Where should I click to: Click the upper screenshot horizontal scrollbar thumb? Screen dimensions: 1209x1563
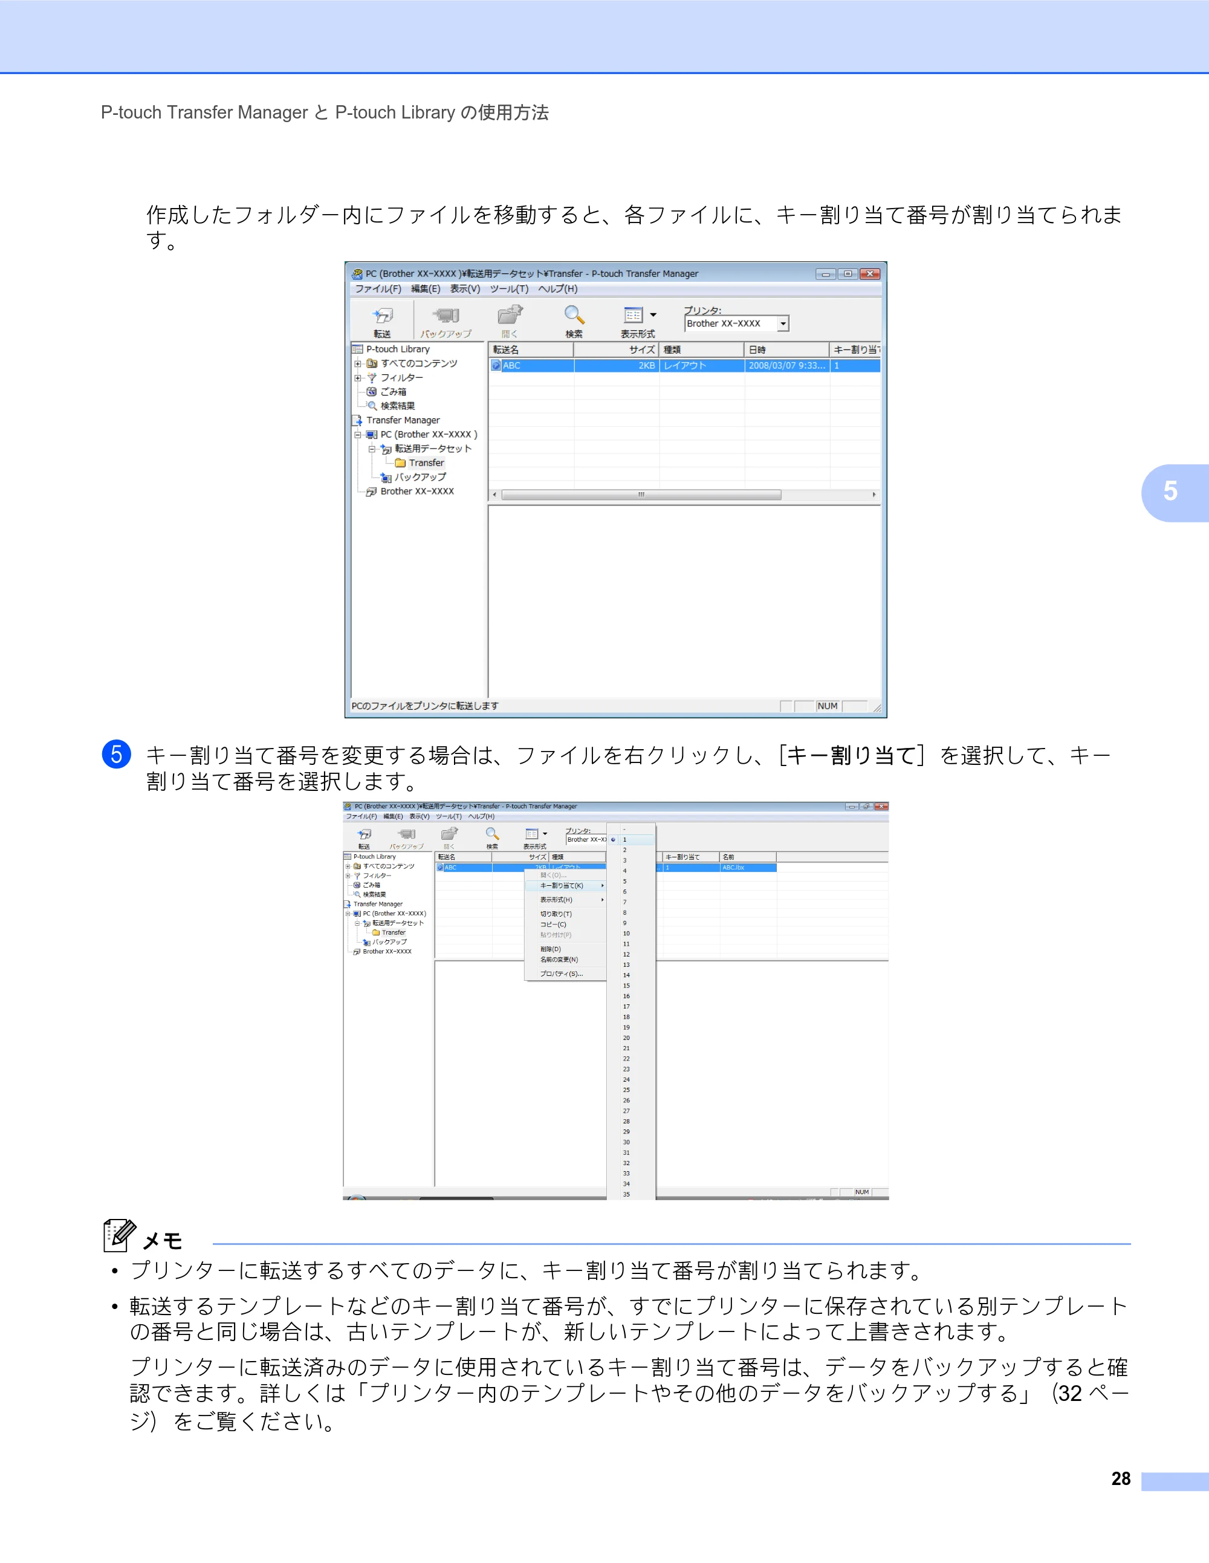click(641, 495)
